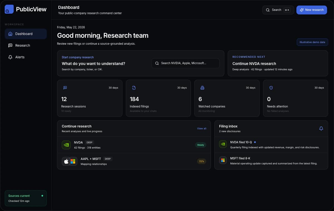Click the Dashboard home icon

(10, 34)
